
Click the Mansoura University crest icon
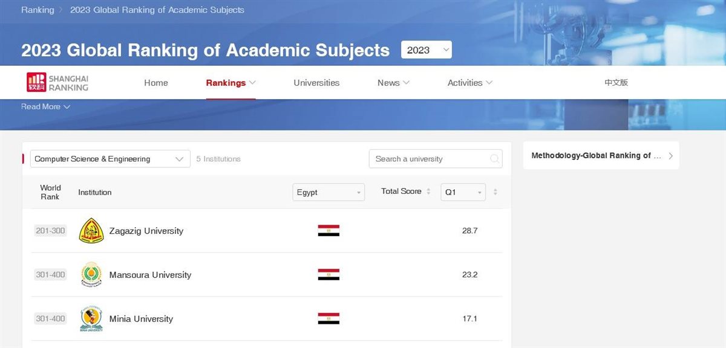(91, 275)
